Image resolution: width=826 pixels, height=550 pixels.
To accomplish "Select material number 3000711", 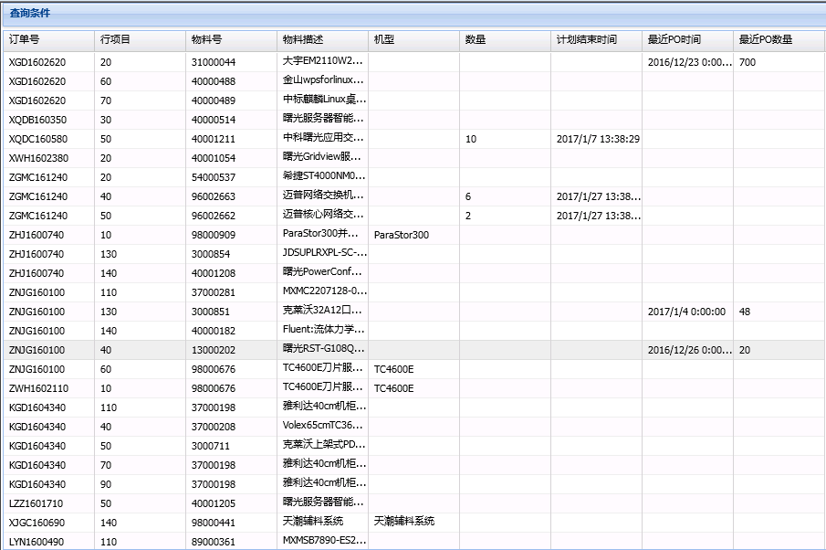I will (x=231, y=446).
